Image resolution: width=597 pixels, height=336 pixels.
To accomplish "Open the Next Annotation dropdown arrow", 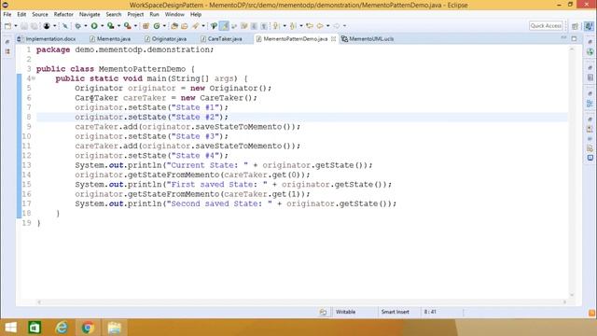I will [x=285, y=26].
